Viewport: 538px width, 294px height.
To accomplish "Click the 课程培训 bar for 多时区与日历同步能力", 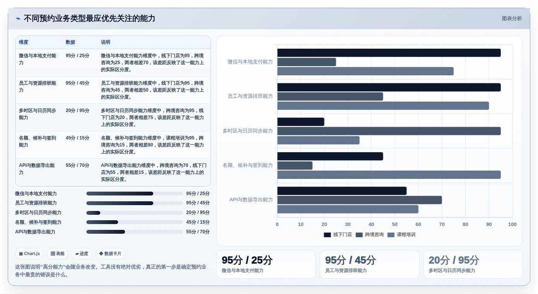I will (x=318, y=140).
